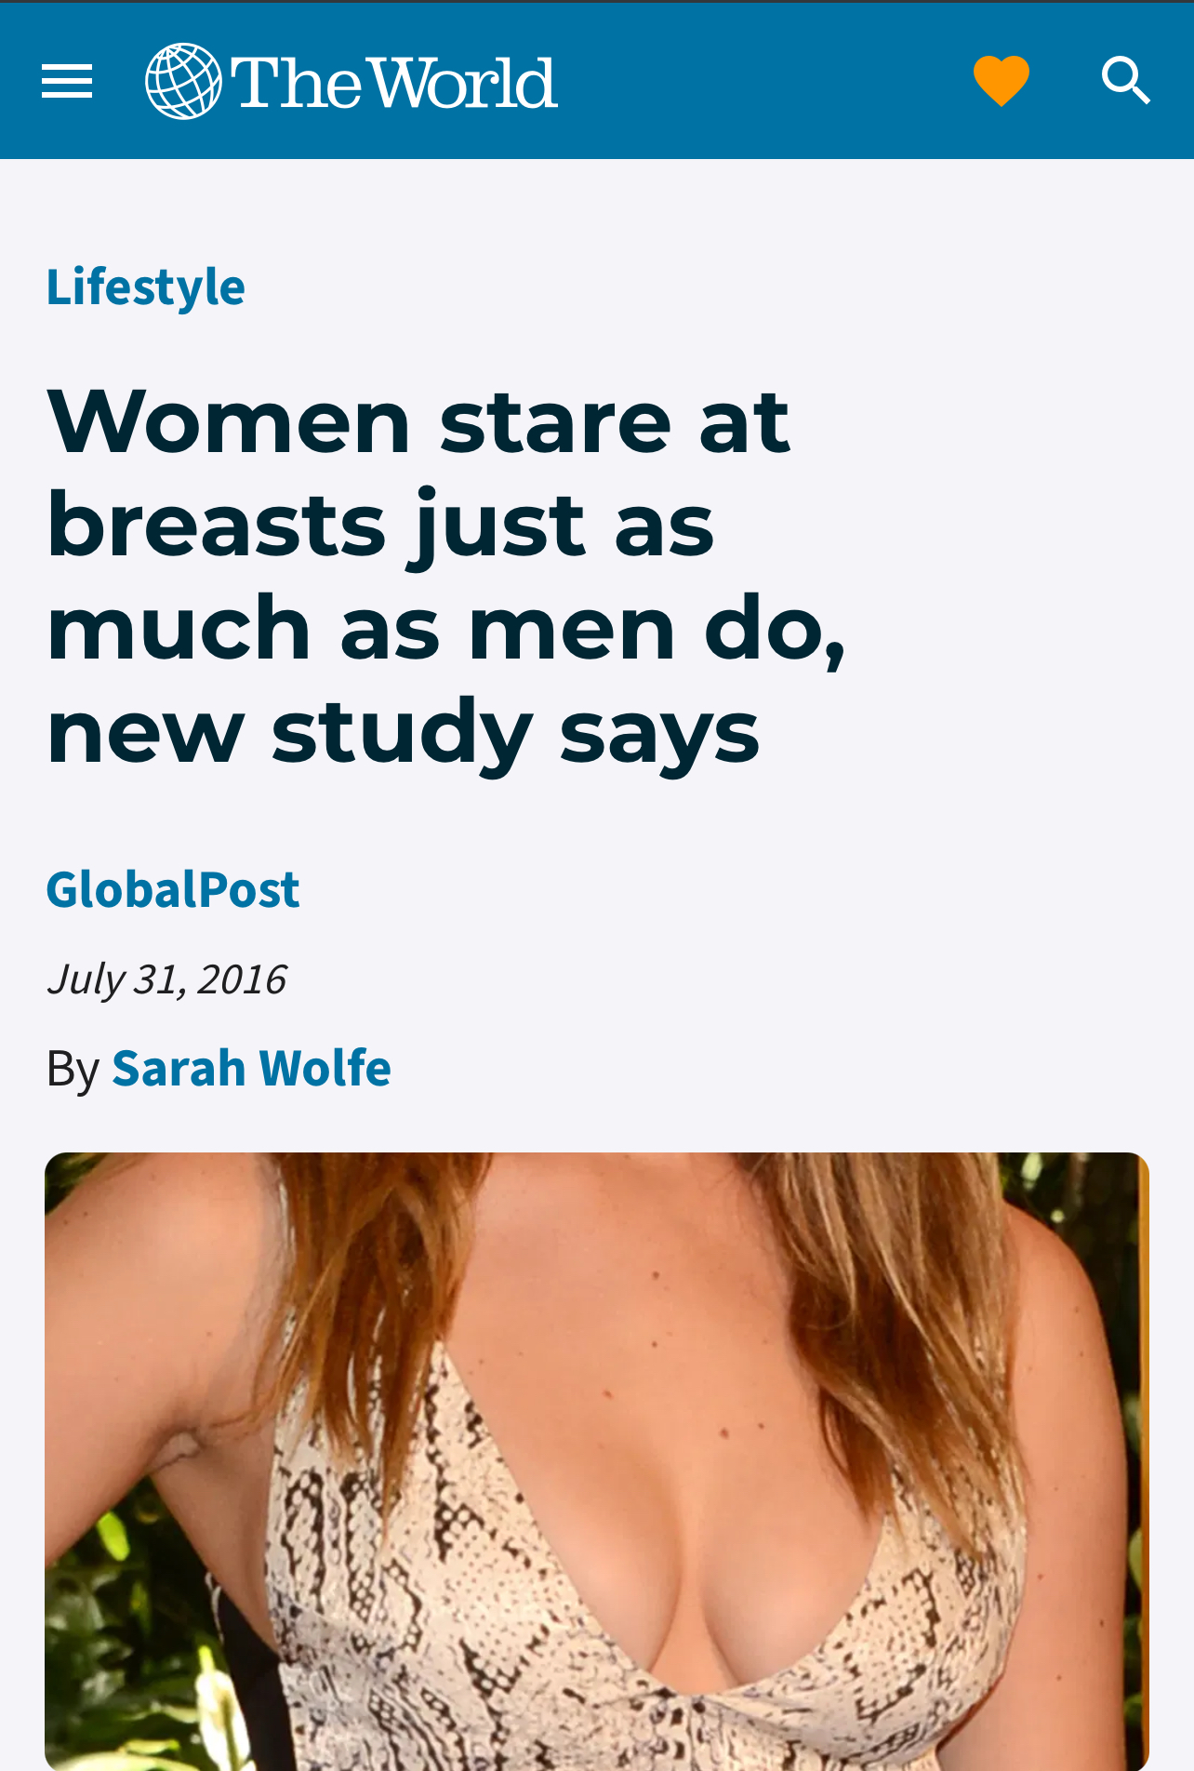
Task: Click the "Women stare at" headline line
Action: (x=418, y=421)
